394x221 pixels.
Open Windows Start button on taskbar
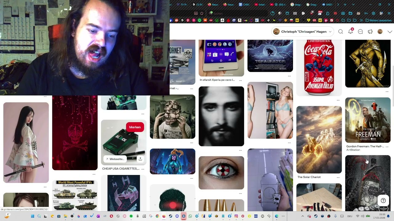(x=33, y=216)
